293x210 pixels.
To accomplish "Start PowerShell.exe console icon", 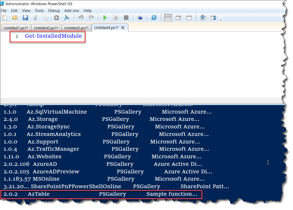I will point(154,18).
